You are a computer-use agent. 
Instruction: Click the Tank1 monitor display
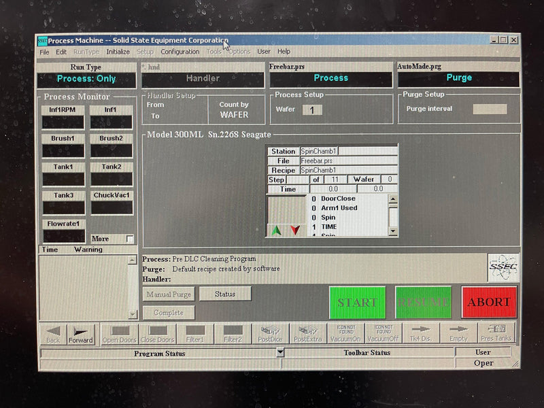(63, 180)
